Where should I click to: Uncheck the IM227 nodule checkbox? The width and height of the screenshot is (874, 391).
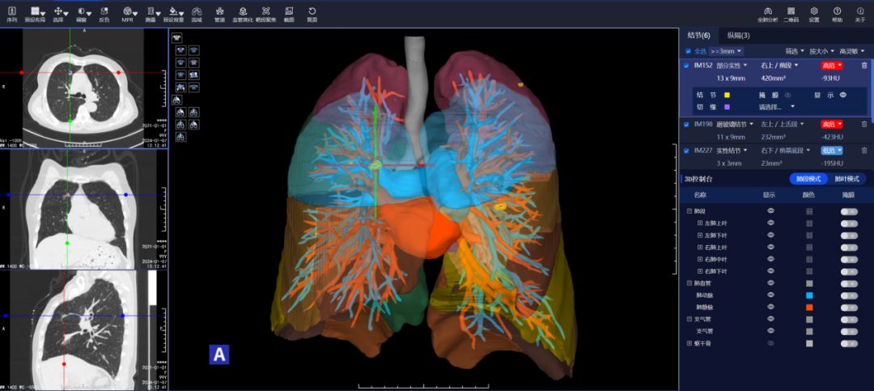click(686, 151)
